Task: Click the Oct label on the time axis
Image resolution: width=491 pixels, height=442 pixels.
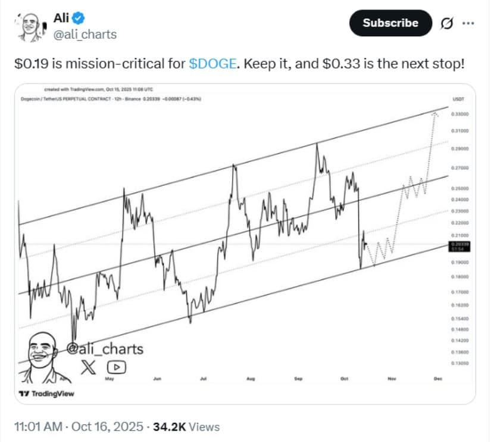Action: [343, 378]
